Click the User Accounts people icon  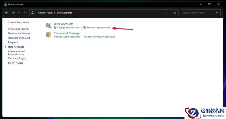coord(48,26)
